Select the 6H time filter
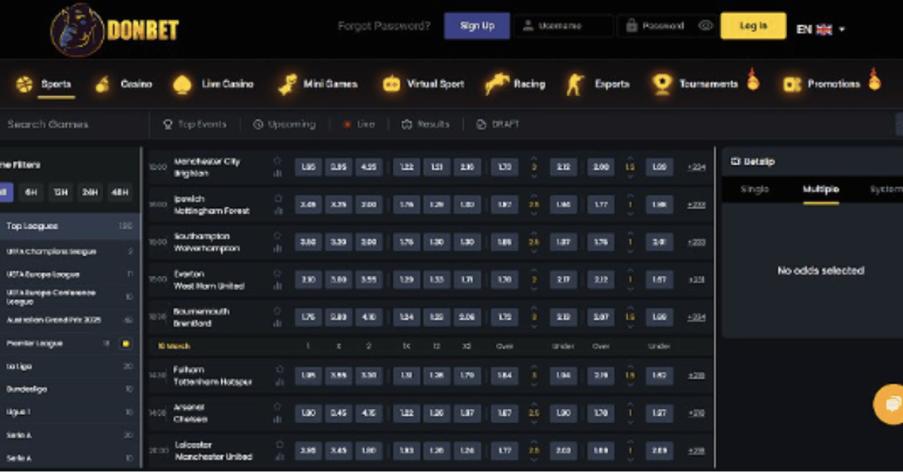903x472 pixels. coord(31,192)
